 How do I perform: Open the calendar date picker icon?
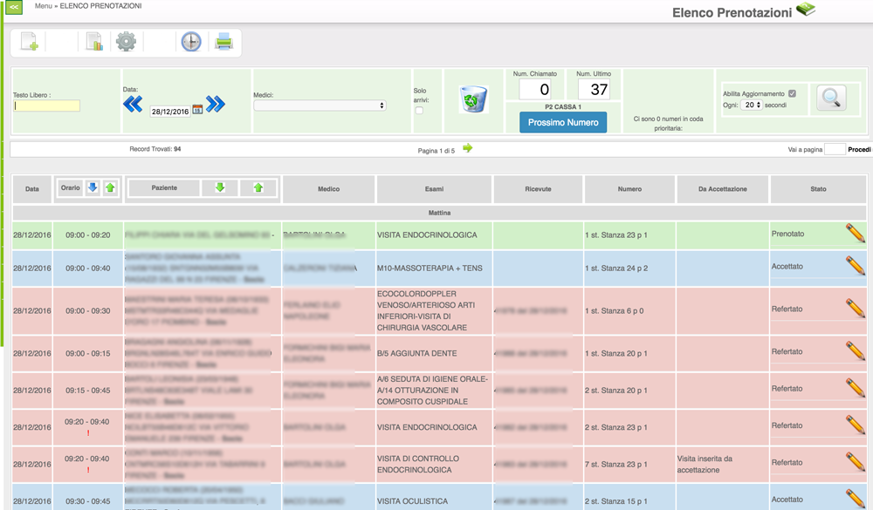coord(197,110)
